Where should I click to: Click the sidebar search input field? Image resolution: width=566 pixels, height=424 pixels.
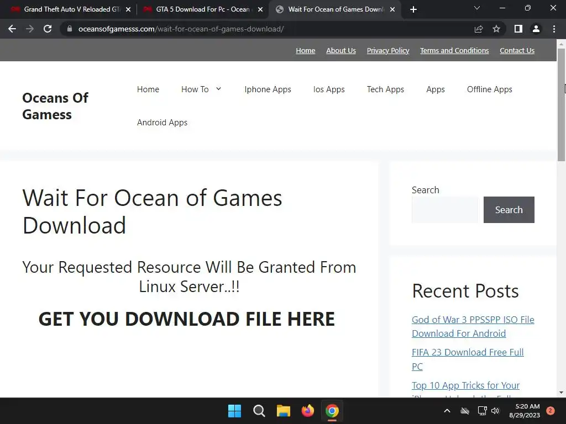[445, 209]
